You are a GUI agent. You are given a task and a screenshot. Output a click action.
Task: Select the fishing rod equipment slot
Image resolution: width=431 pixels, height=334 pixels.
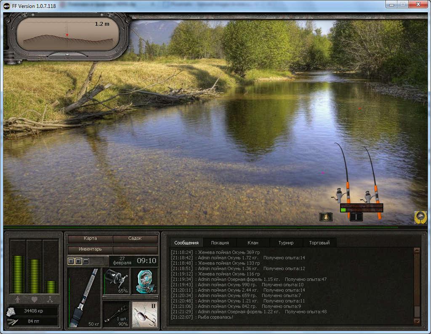(x=84, y=298)
